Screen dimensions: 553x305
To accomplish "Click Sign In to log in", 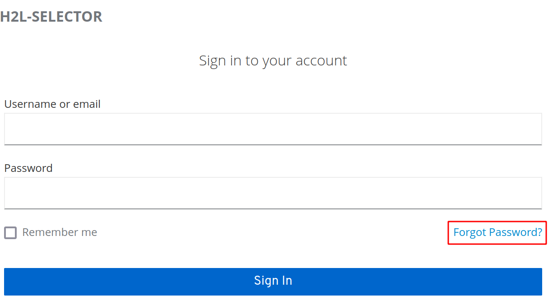I will click(273, 282).
